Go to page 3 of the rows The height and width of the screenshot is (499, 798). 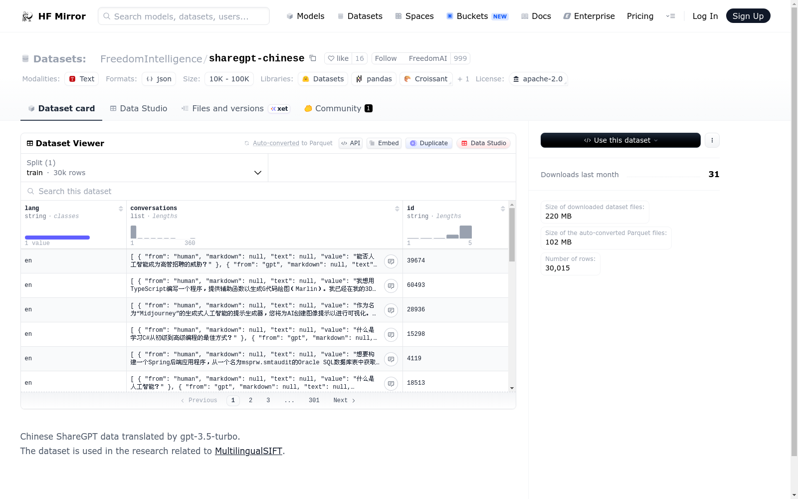(268, 400)
